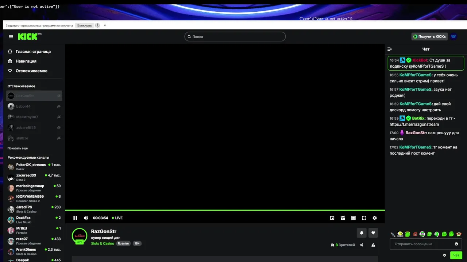Click the Получить KICKs button
The image size is (467, 262).
coord(429,36)
